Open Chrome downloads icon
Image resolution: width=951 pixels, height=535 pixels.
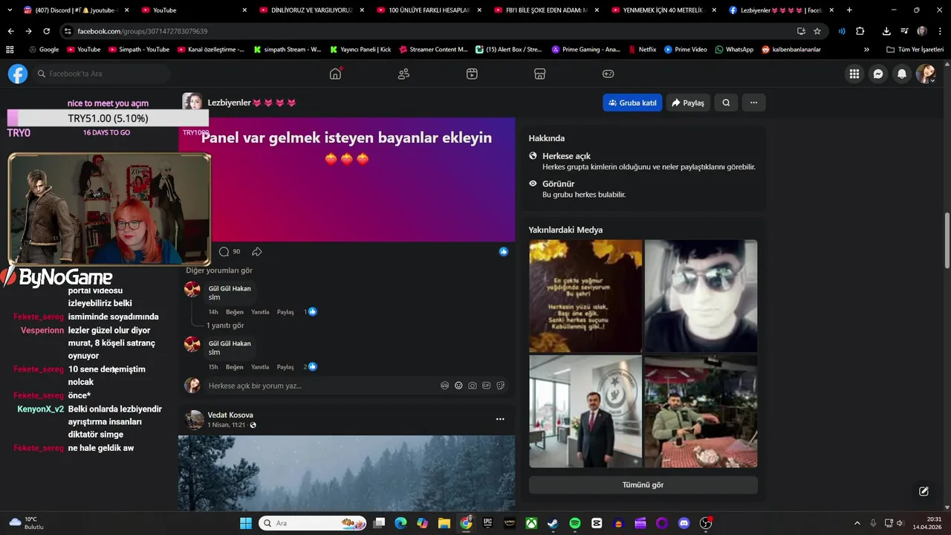coord(886,31)
